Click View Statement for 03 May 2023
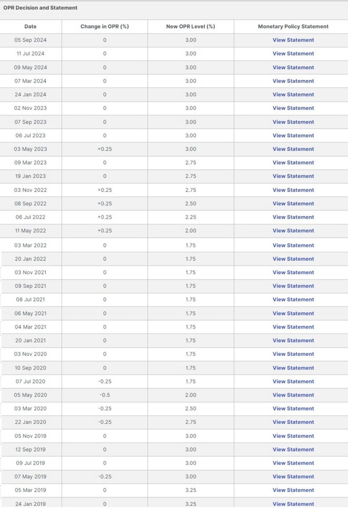The image size is (348, 509). 293,149
